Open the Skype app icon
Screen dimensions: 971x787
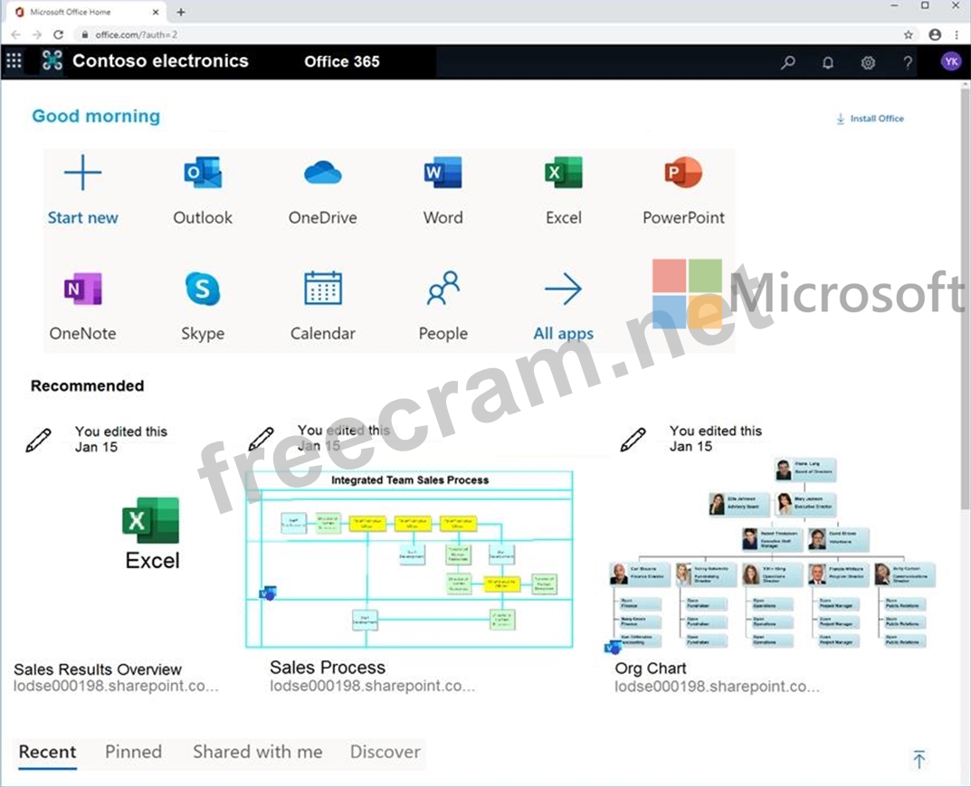203,289
